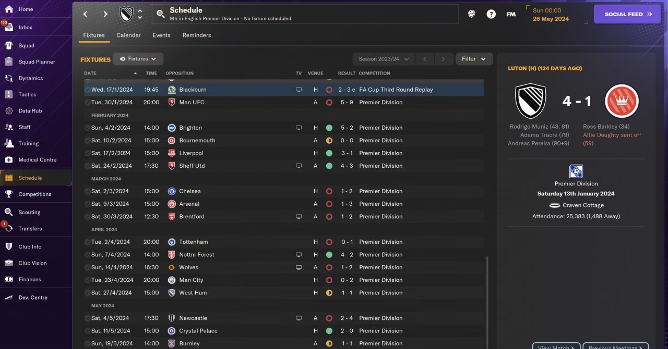Toggle the round checkbox for Brighton fixture
The width and height of the screenshot is (668, 349).
tap(87, 128)
